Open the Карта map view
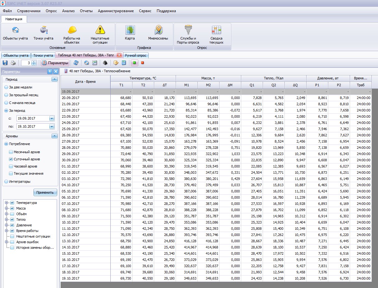This screenshot has width=378, height=288. [x=130, y=31]
